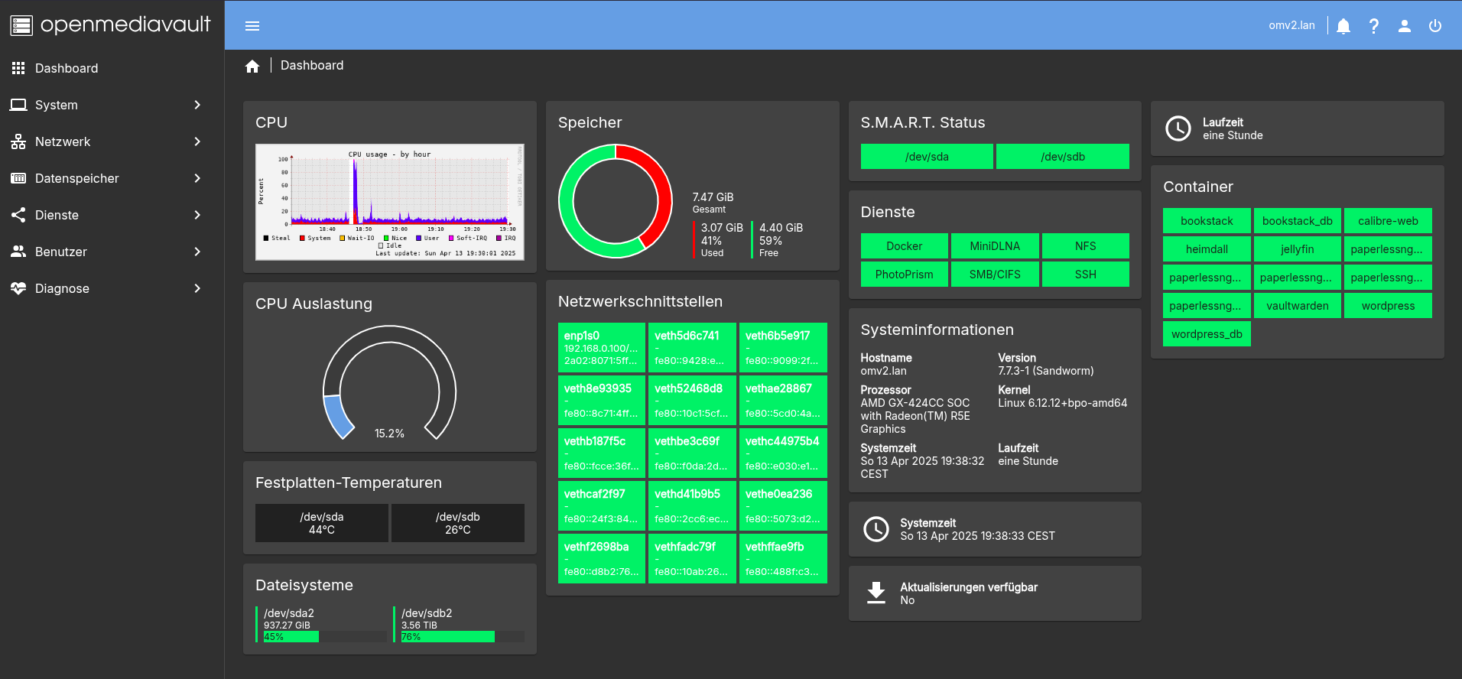Open the notifications bell icon

coord(1343,26)
